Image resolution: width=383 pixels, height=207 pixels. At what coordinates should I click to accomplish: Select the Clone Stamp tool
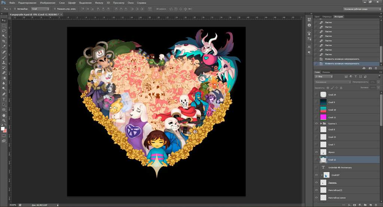pos(4,63)
